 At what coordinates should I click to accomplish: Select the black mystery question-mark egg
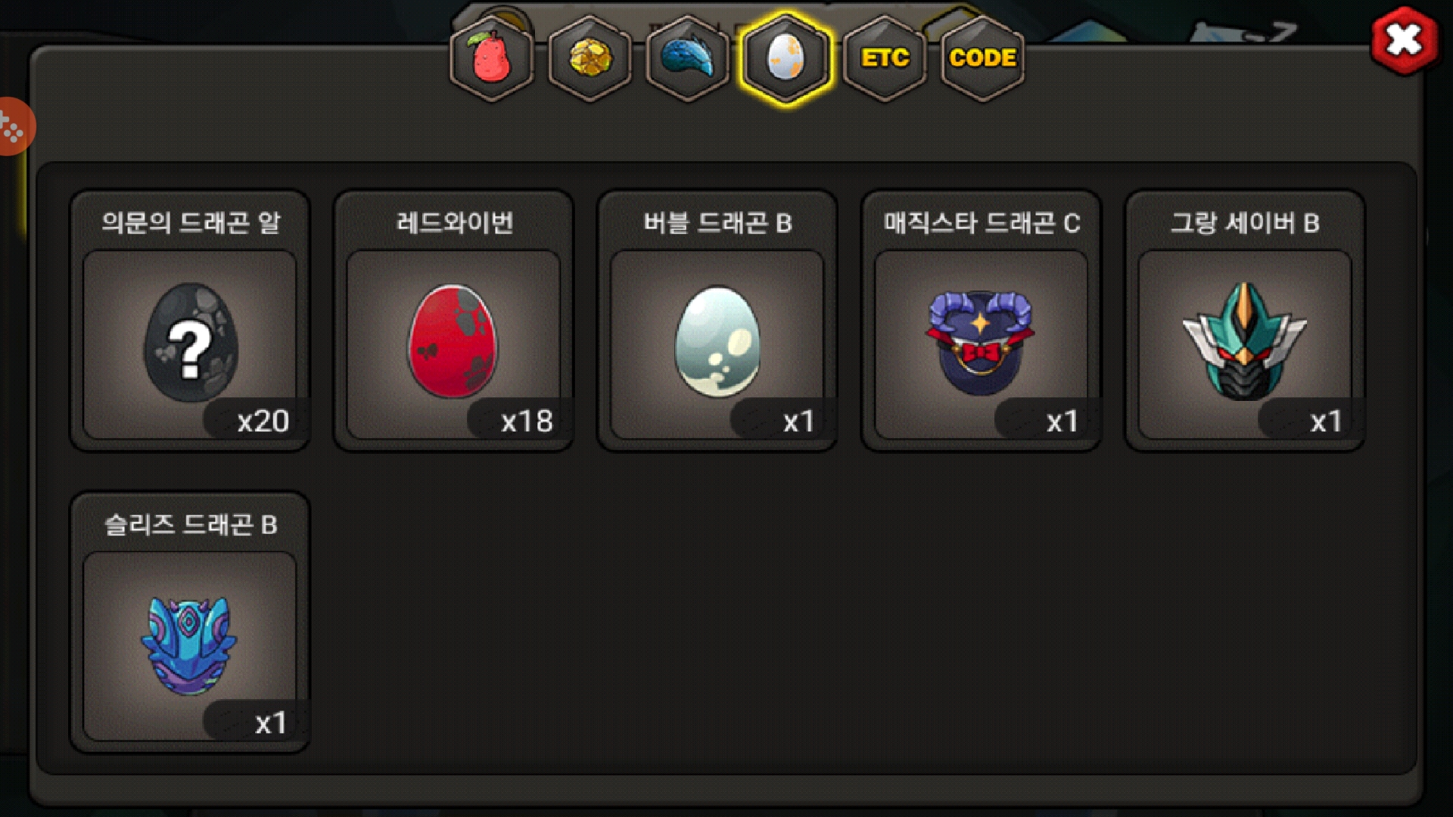coord(190,344)
